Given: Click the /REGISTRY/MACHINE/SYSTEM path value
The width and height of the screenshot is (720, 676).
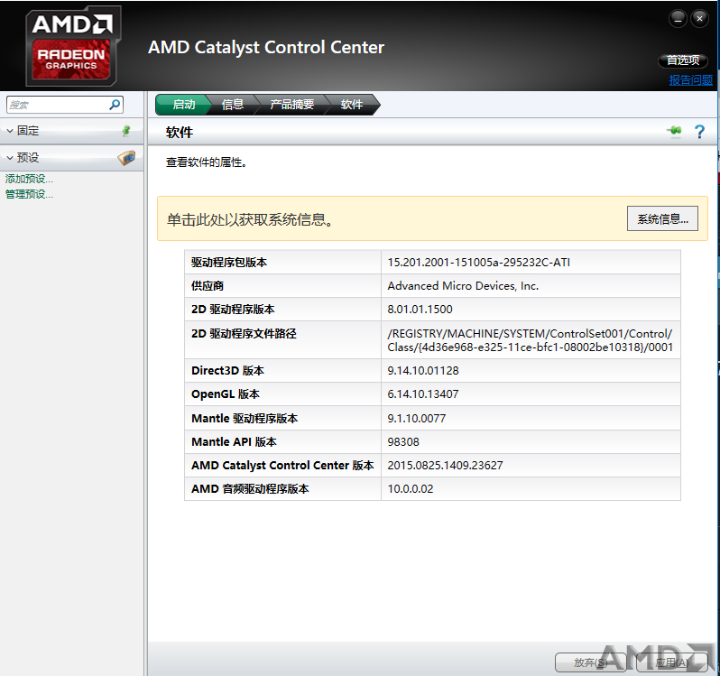Looking at the screenshot, I should click(530, 340).
